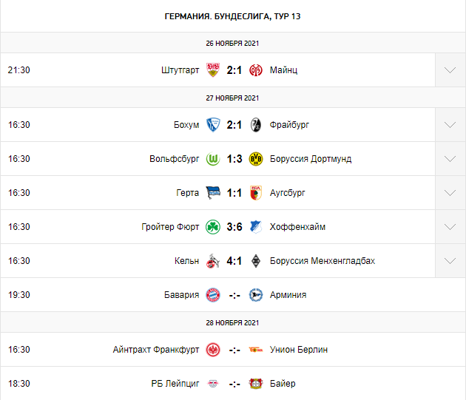This screenshot has width=466, height=400.
Task: Expand the Köln vs Mönchengladbach match details
Action: (450, 261)
